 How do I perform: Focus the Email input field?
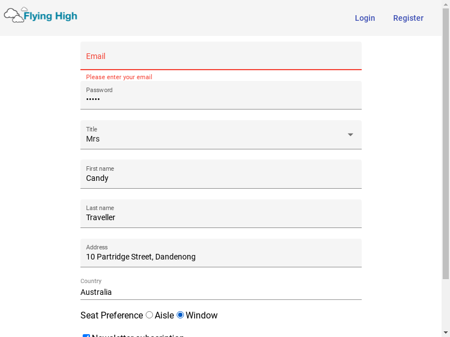[x=221, y=56]
